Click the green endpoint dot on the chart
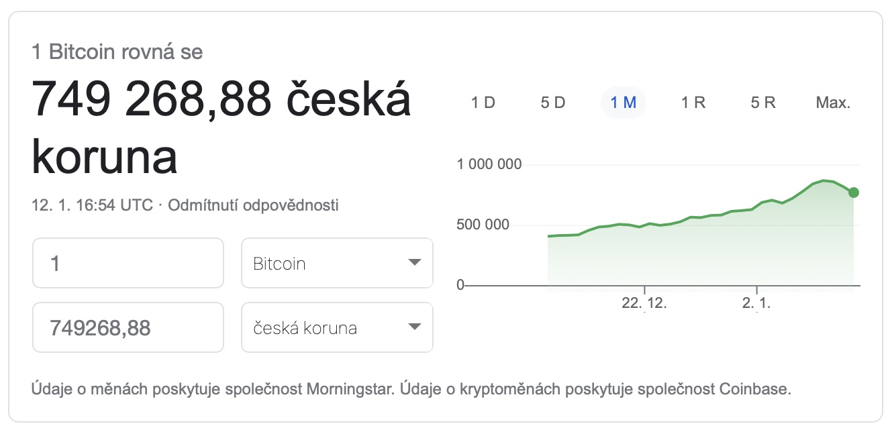This screenshot has height=432, width=890. (x=854, y=193)
